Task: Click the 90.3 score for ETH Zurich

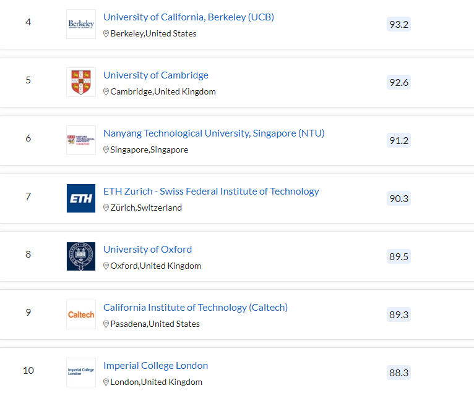Action: tap(399, 198)
